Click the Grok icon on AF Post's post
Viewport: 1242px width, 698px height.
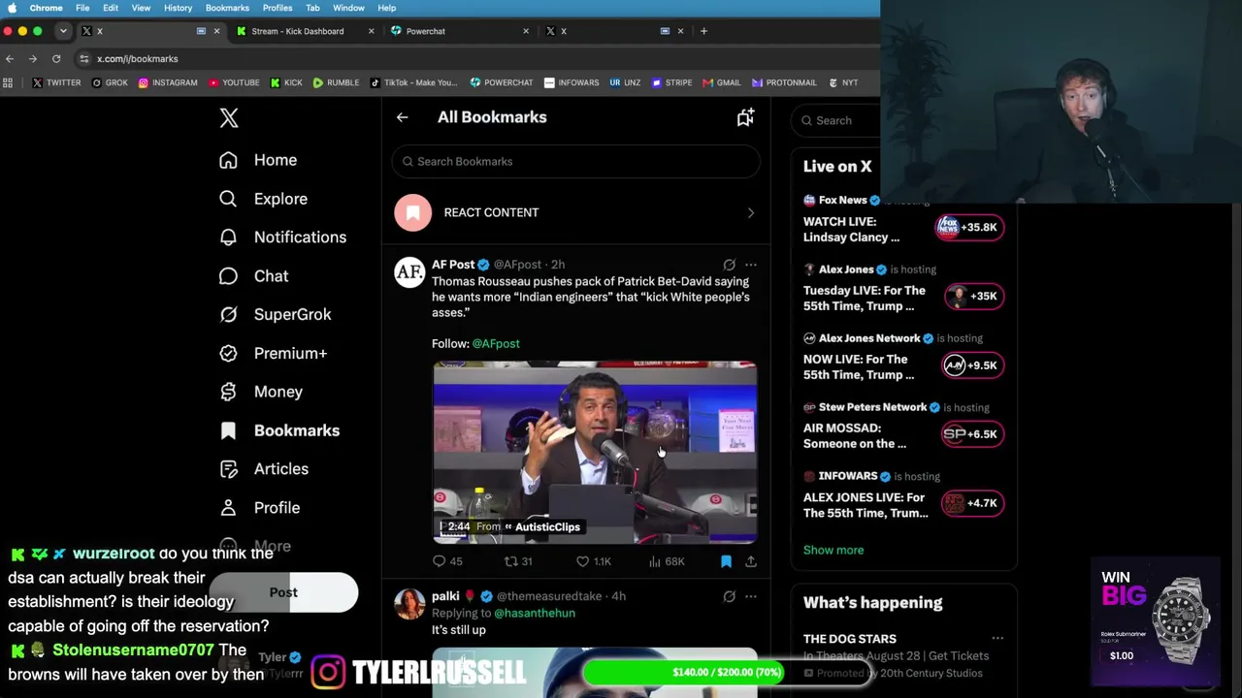[x=729, y=265]
